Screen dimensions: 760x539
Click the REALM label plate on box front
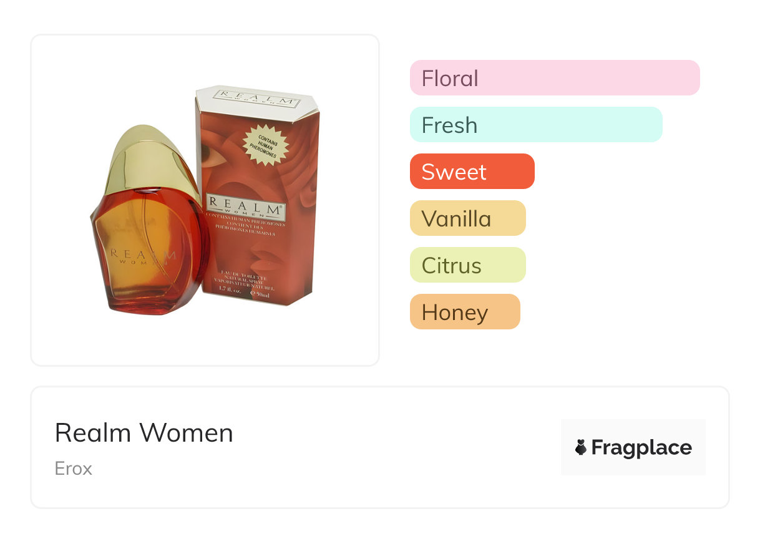point(245,204)
